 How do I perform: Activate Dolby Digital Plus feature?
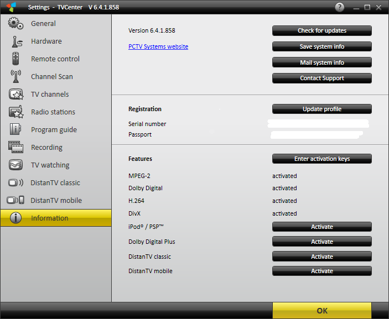(x=321, y=242)
